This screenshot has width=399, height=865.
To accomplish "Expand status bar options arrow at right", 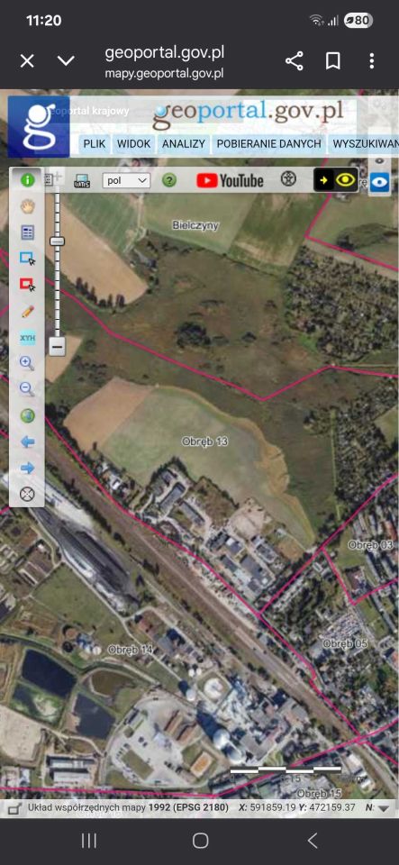I will 384,808.
